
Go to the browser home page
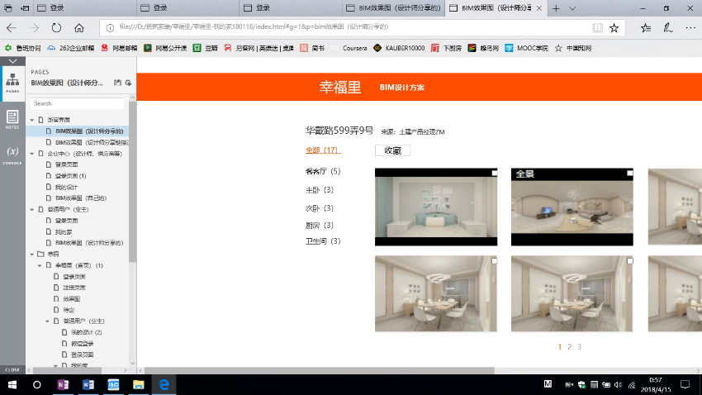79,28
